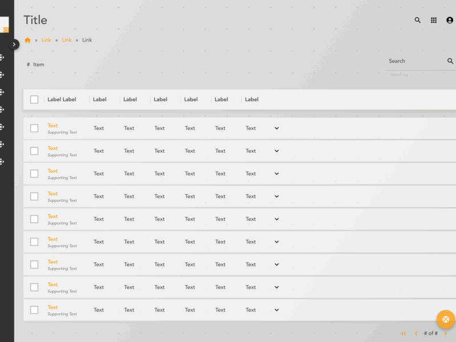Open the orange Text link in the first row
The width and height of the screenshot is (456, 342).
(x=52, y=125)
